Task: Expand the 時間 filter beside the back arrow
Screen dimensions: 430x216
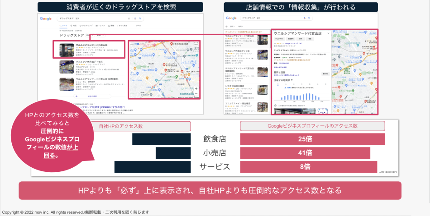Action: point(242,27)
